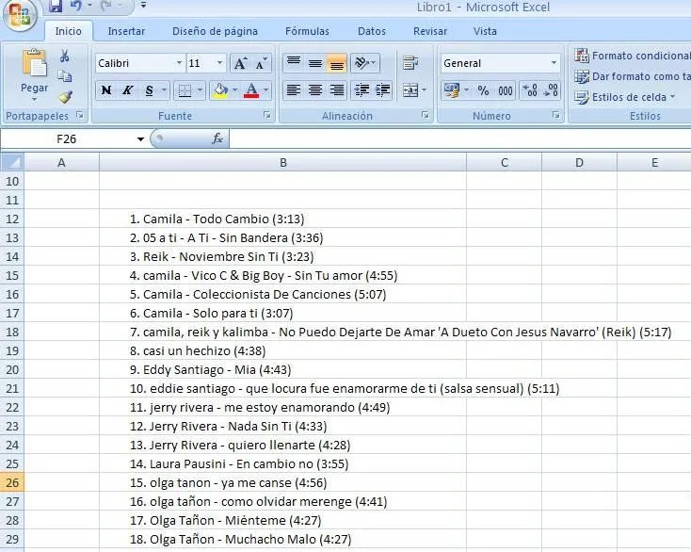The height and width of the screenshot is (552, 691).
Task: Increase indent icon
Action: (x=383, y=90)
